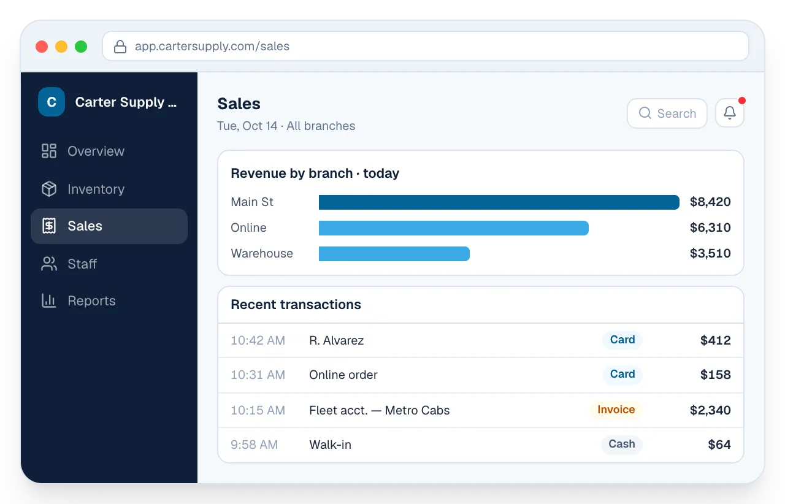Click the yellow minimize window button
The height and width of the screenshot is (504, 785).
61,47
